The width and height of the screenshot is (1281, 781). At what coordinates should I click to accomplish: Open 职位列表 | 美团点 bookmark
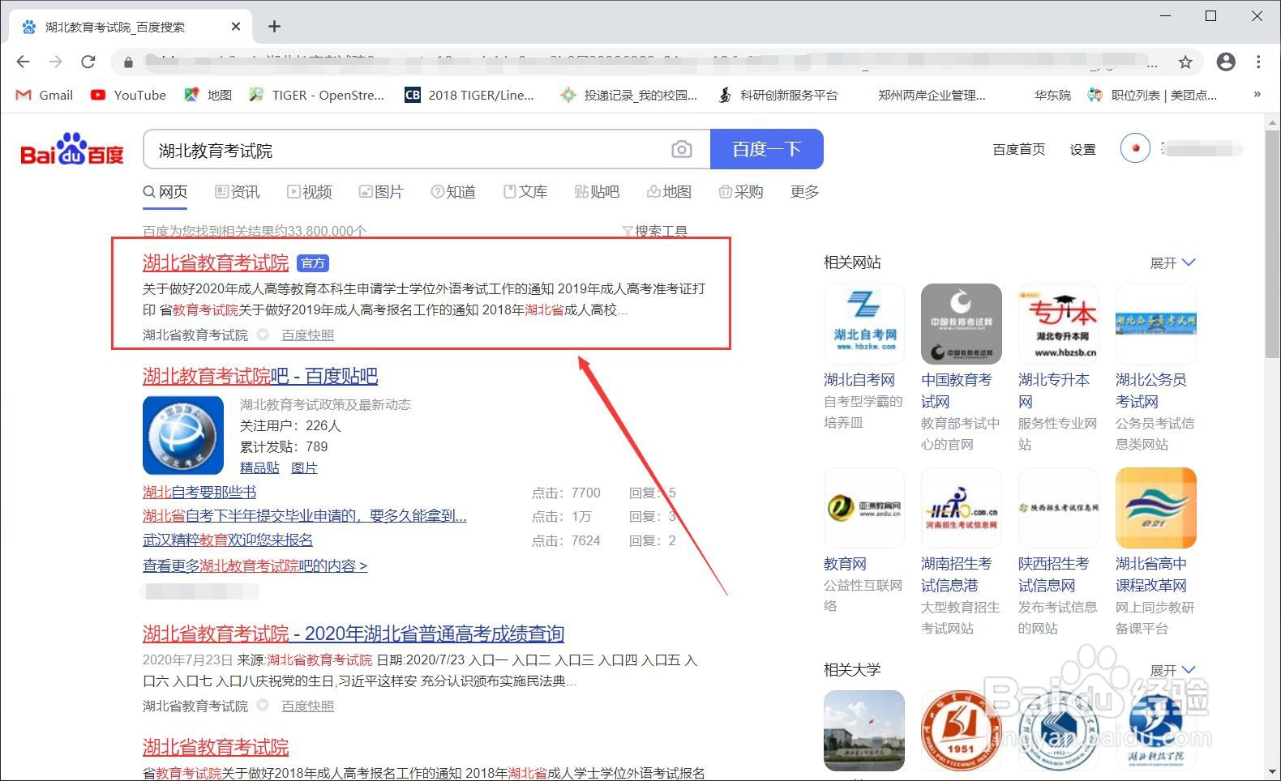tap(1152, 95)
